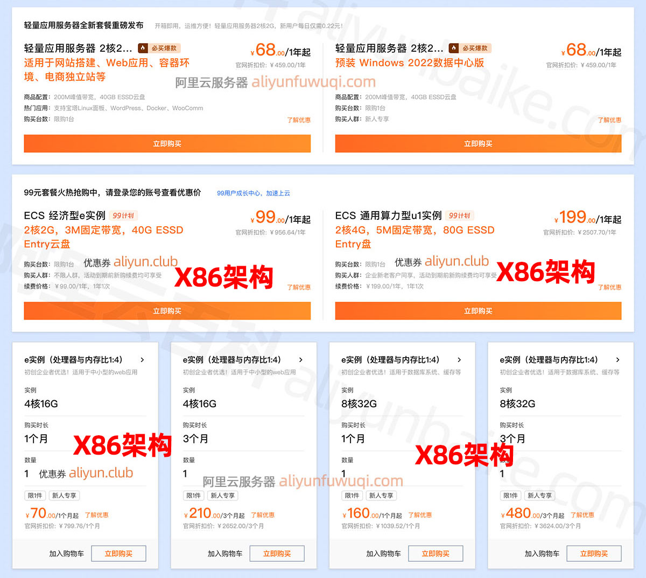This screenshot has height=578, width=646.
Task: Open the 99用户成长中心，加速上云 link
Action: [x=254, y=193]
